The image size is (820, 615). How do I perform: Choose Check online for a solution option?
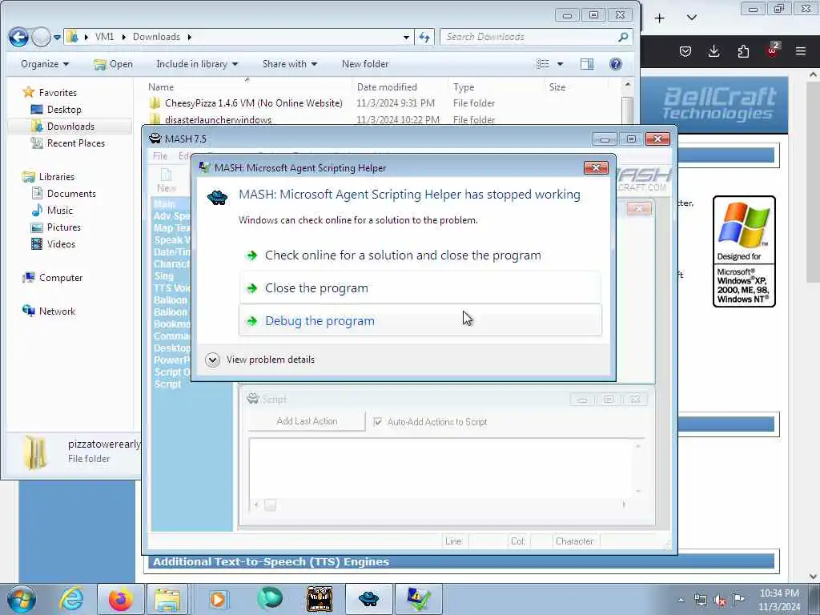tap(420, 255)
